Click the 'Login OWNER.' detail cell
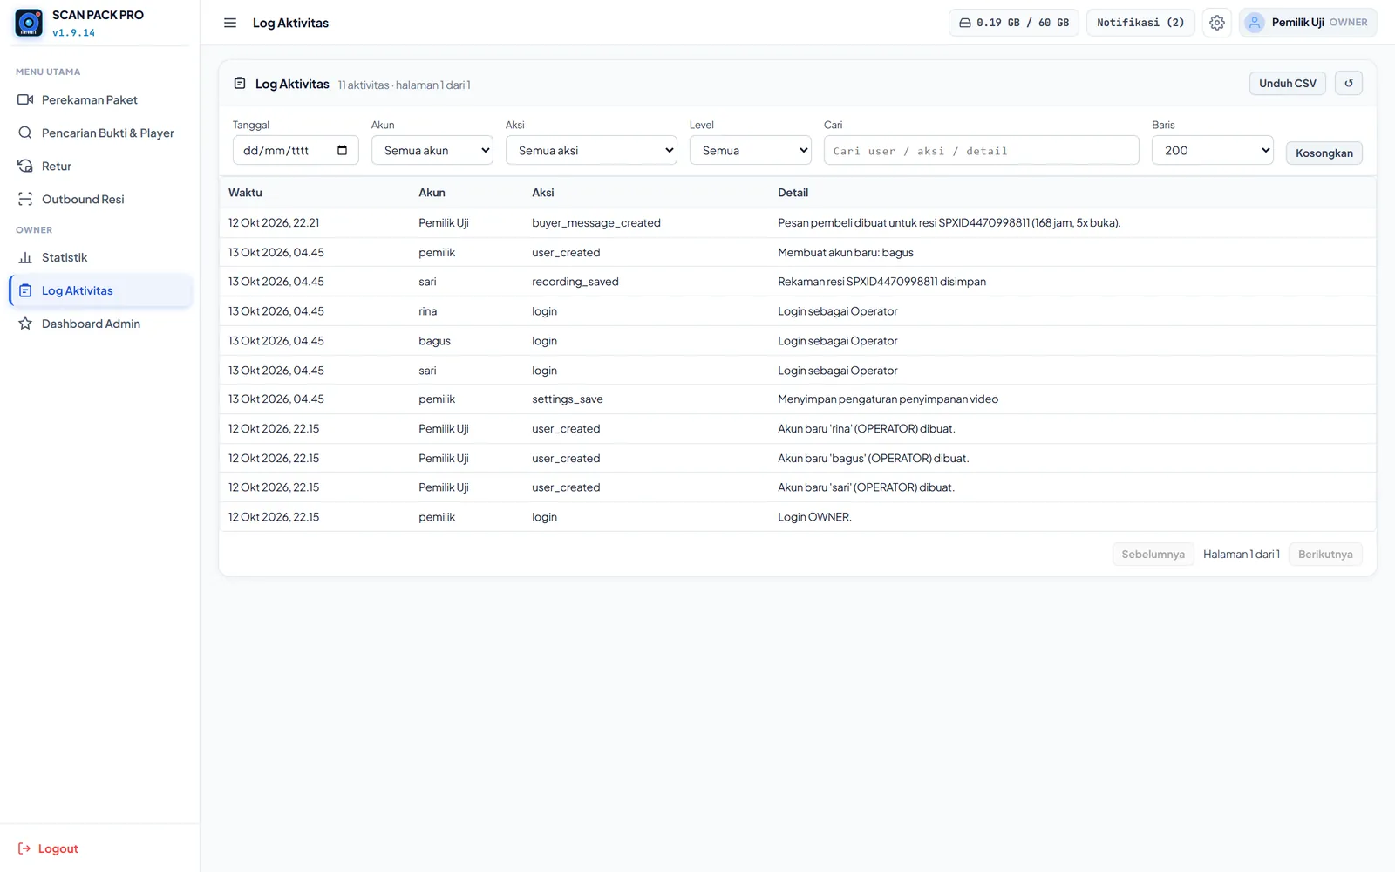 click(x=814, y=517)
